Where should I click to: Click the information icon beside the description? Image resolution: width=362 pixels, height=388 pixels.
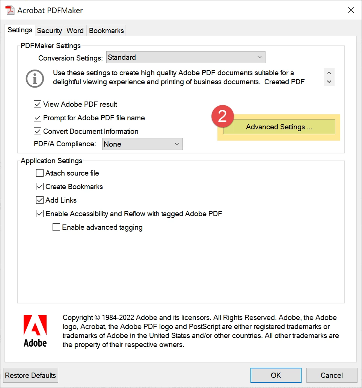tap(35, 79)
